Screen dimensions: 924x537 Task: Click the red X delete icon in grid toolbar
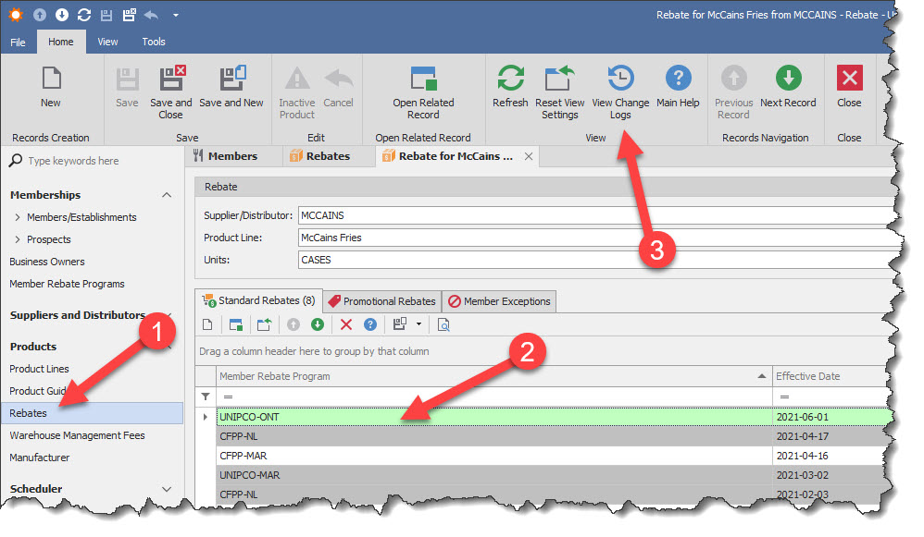click(x=345, y=324)
